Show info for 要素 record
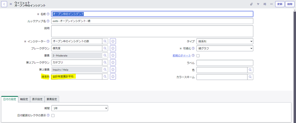This screenshot has width=296, height=123. pyautogui.click(x=113, y=55)
